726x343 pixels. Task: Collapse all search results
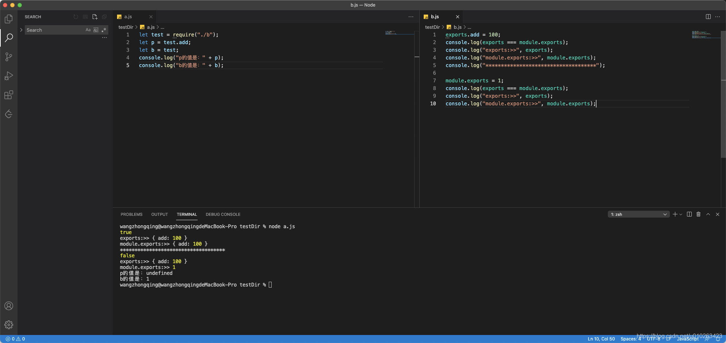[x=104, y=17]
